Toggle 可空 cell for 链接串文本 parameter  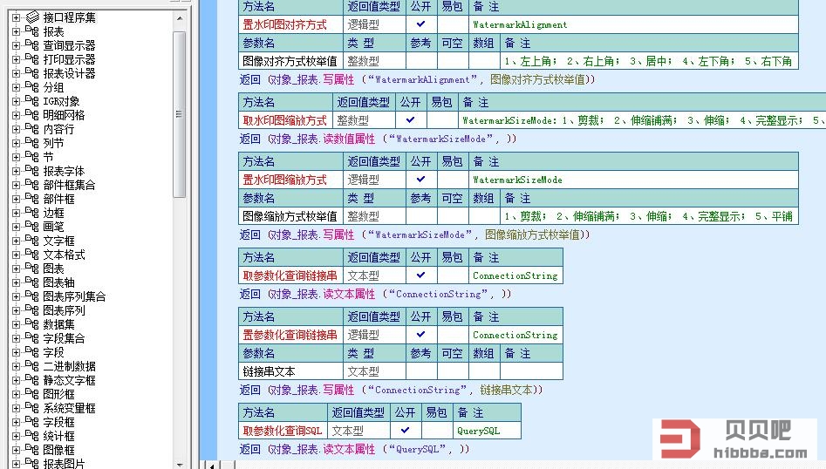tap(453, 371)
